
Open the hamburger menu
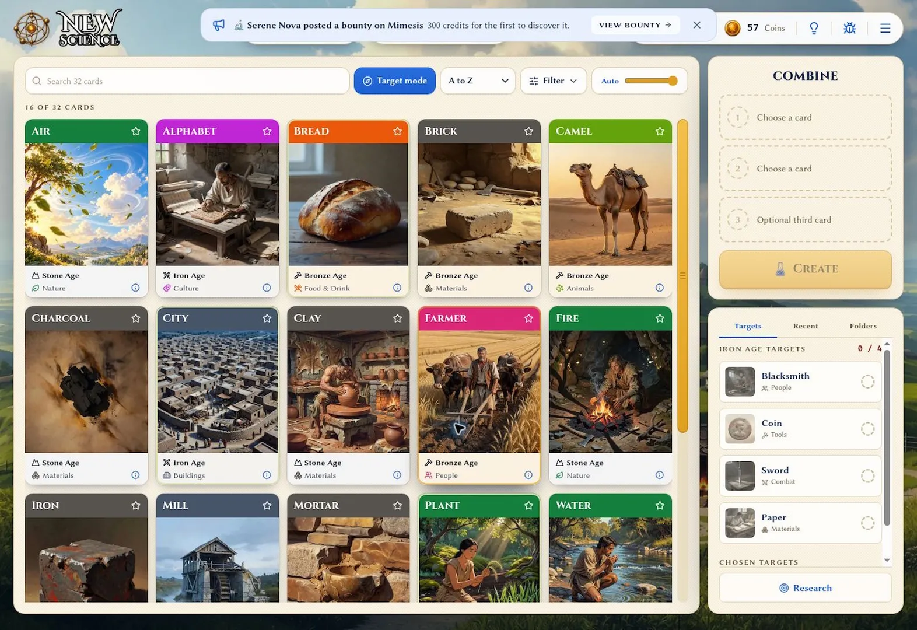[x=885, y=28]
